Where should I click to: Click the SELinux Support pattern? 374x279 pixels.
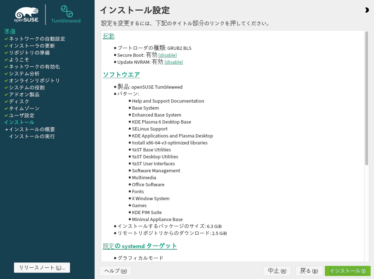[x=150, y=129]
